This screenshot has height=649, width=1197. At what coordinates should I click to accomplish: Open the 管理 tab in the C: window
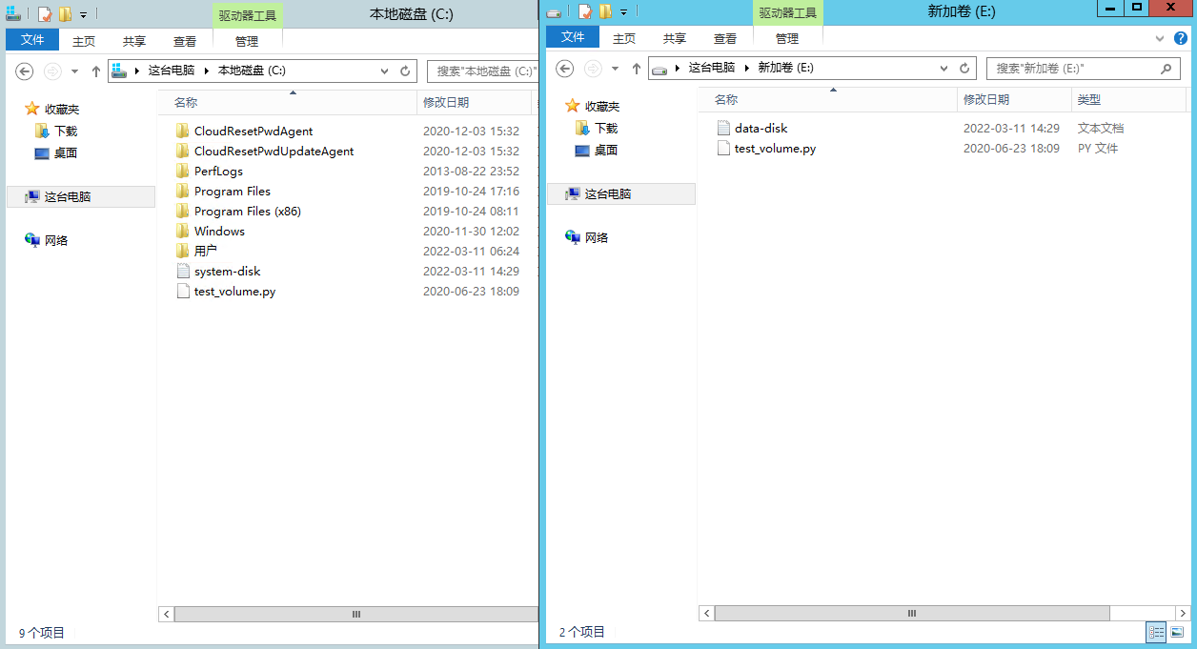tap(247, 41)
